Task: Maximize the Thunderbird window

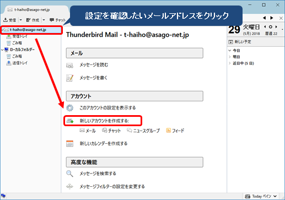Action: [264, 5]
